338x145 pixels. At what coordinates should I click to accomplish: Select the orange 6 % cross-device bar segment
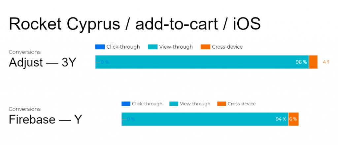pyautogui.click(x=293, y=119)
